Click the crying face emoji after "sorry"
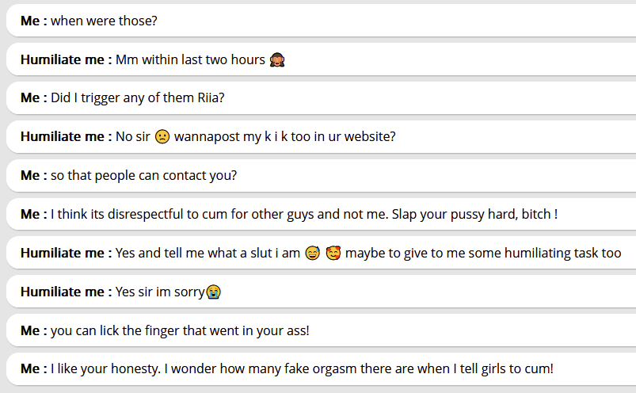This screenshot has height=393, width=636. (x=213, y=292)
